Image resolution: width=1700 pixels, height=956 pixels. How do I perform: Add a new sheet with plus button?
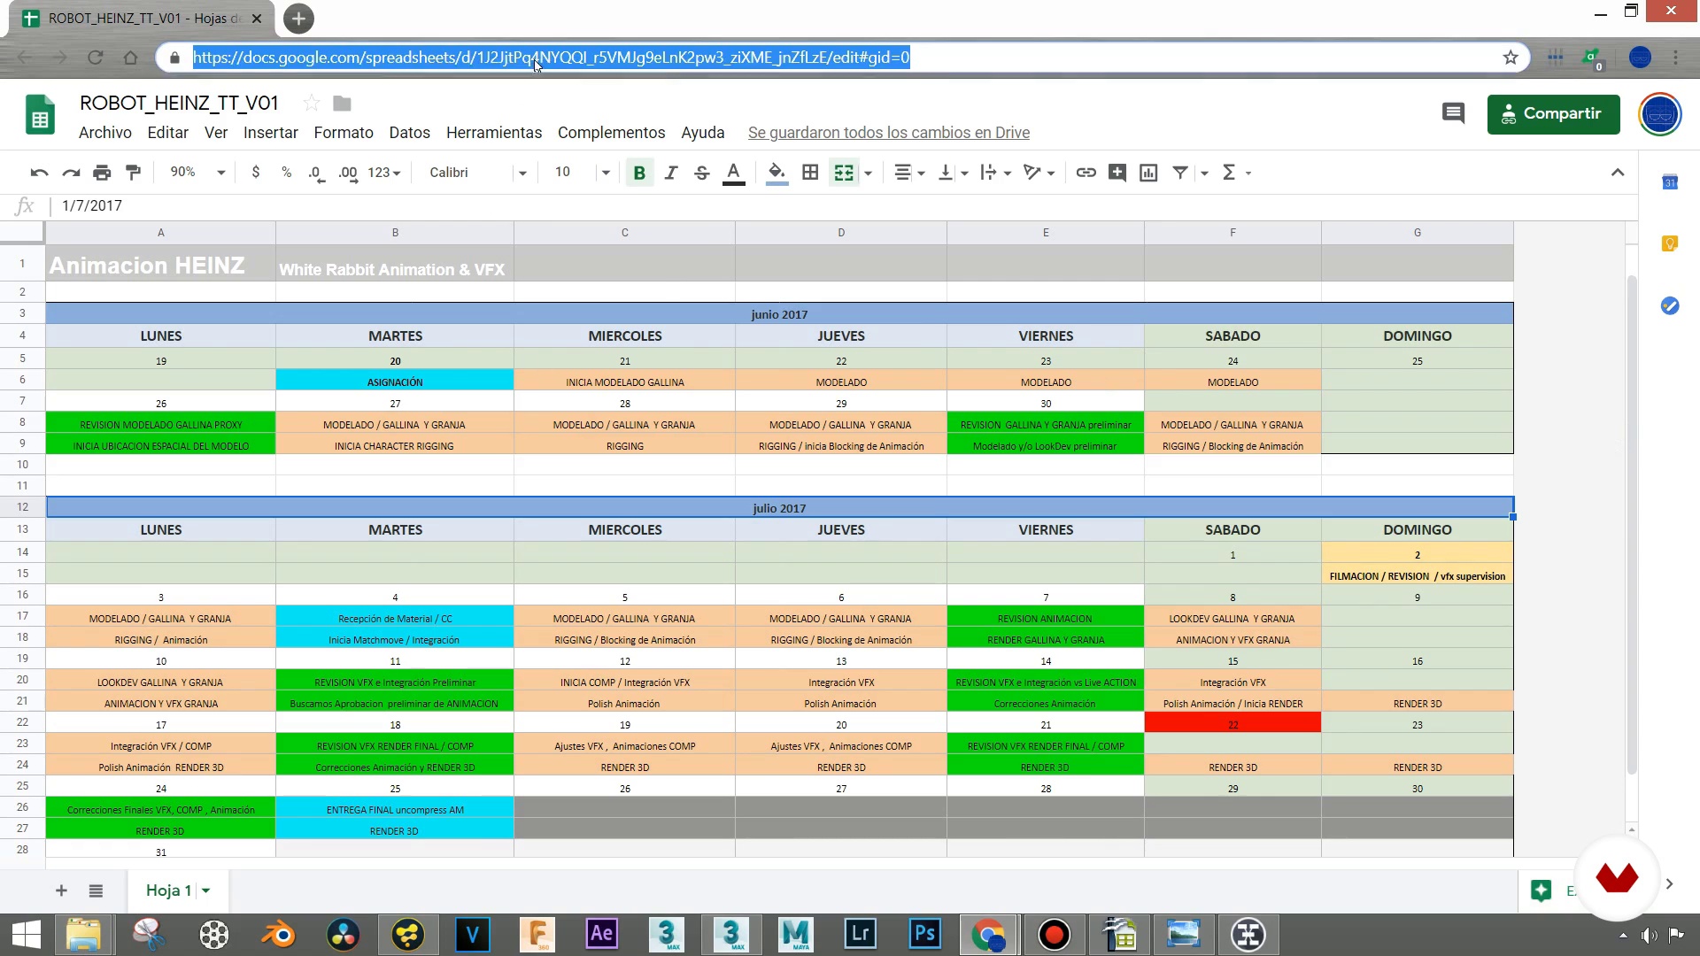click(61, 890)
